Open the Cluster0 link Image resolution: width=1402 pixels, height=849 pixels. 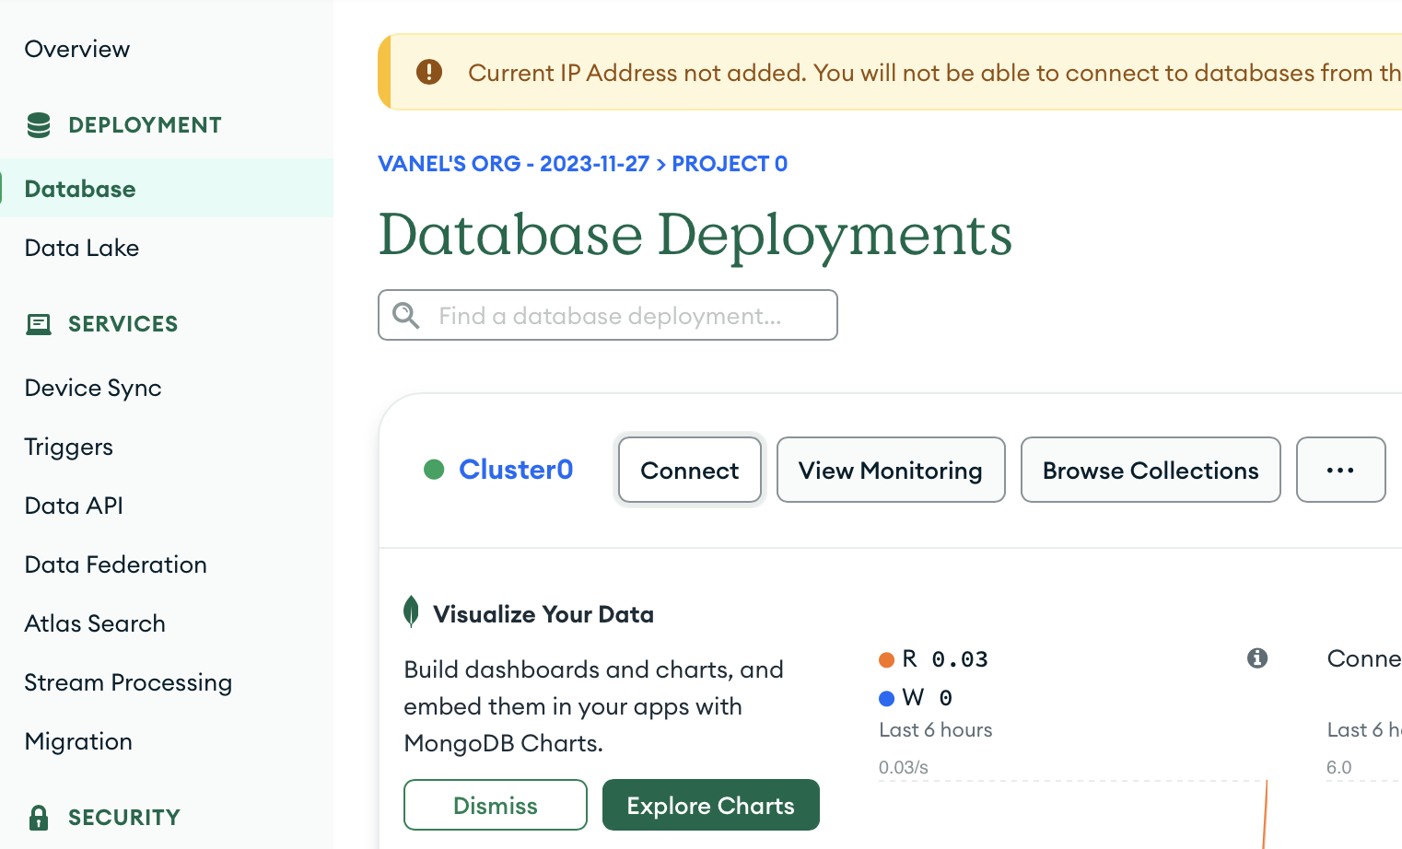coord(516,470)
